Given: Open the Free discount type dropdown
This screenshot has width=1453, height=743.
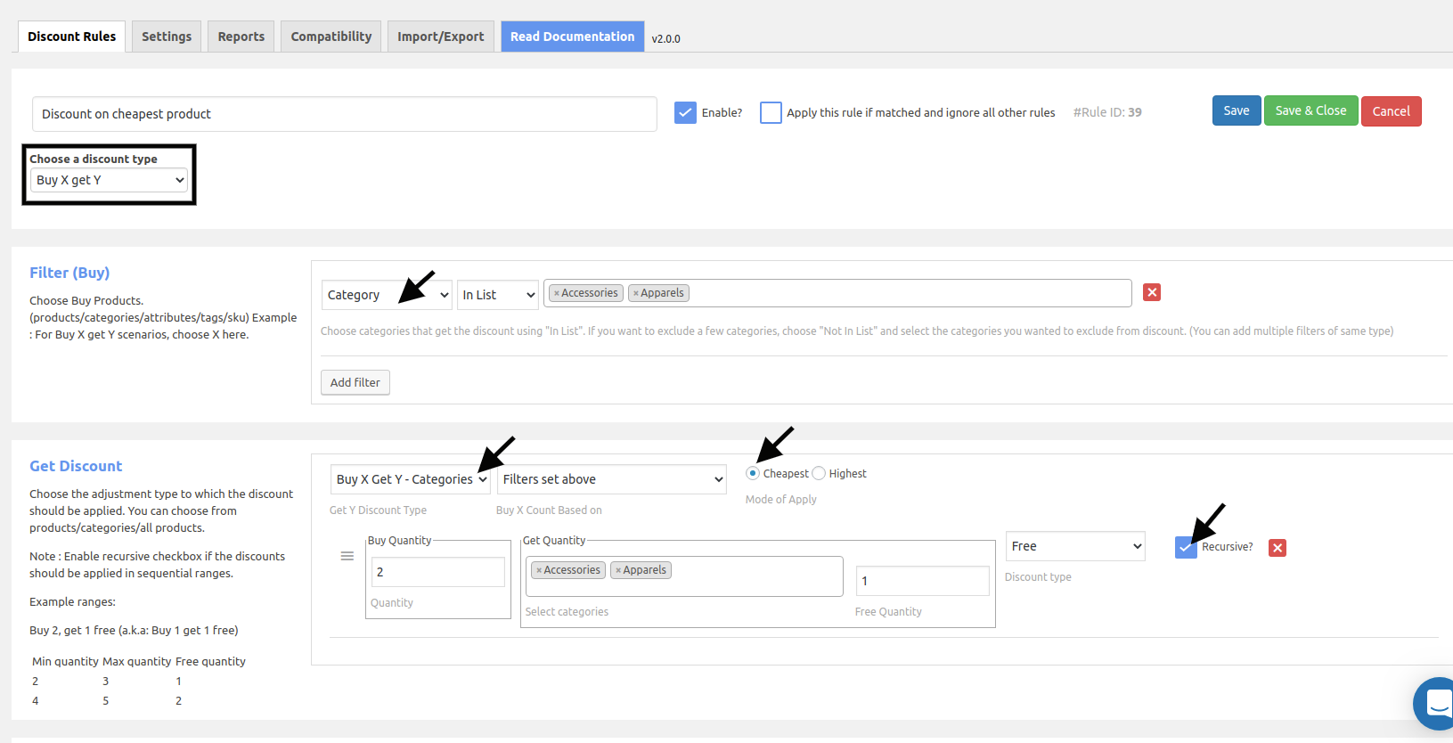Looking at the screenshot, I should pyautogui.click(x=1074, y=546).
